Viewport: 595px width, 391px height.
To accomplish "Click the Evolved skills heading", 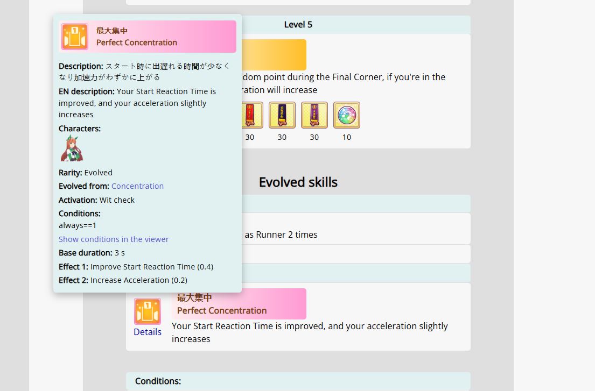I will click(x=298, y=182).
